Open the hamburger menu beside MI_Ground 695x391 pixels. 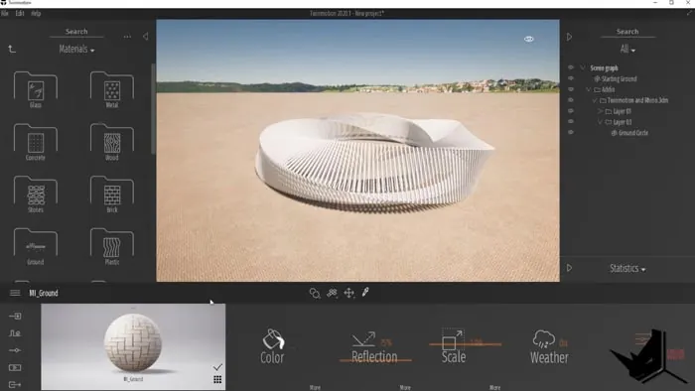click(x=15, y=293)
